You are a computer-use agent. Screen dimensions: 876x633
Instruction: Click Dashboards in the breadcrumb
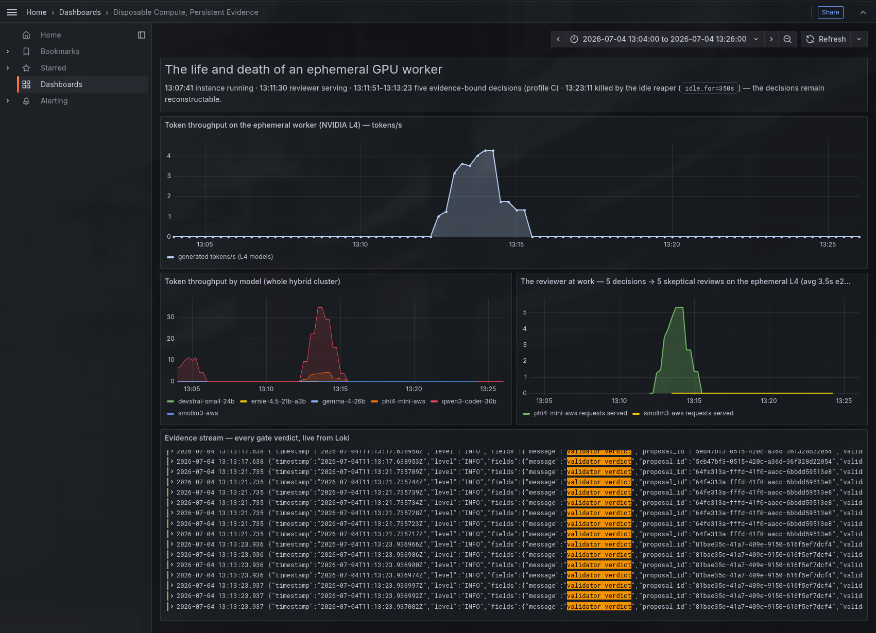pos(80,12)
